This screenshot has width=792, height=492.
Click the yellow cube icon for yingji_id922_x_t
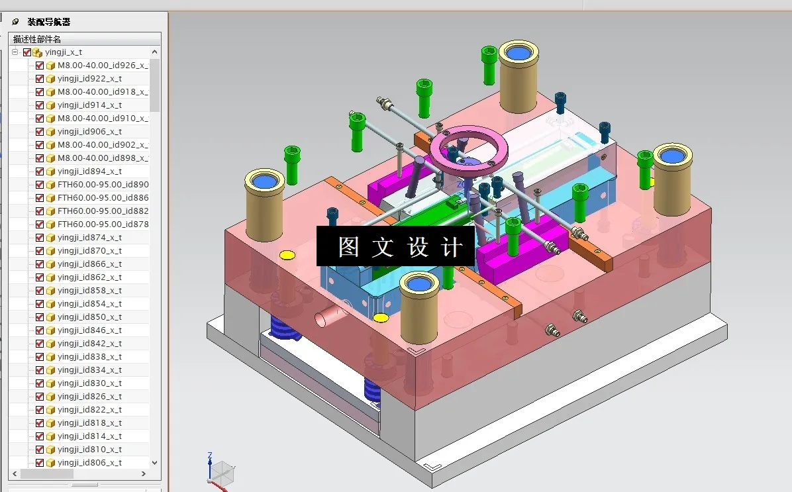tap(50, 78)
